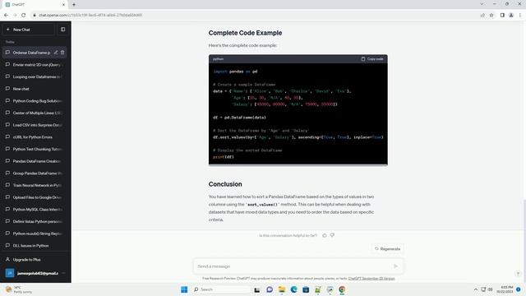Open the Center of Multiple Lines chat
This screenshot has height=296, width=526.
[35, 113]
